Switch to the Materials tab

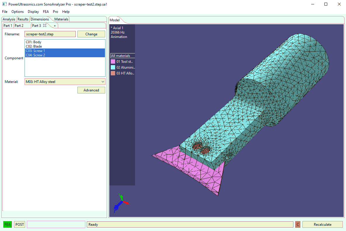(61, 19)
